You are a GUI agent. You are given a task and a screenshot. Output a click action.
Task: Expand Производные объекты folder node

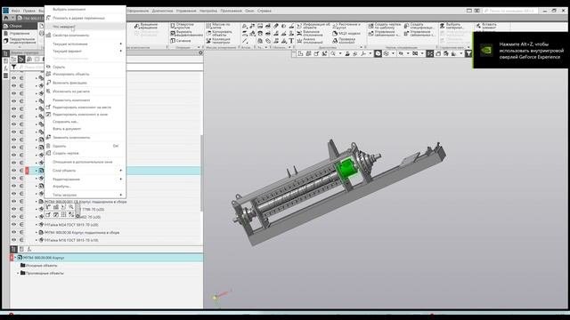click(18, 273)
